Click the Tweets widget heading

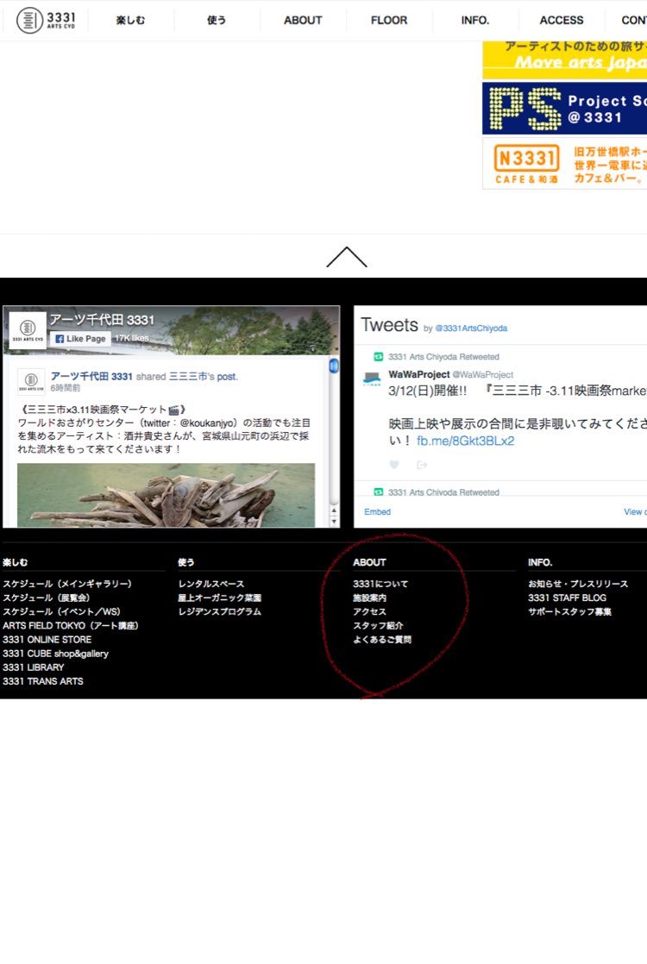(389, 324)
